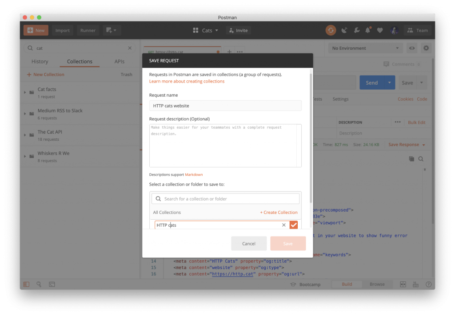The height and width of the screenshot is (316, 455).
Task: Open the Save button dropdown arrow
Action: [422, 83]
